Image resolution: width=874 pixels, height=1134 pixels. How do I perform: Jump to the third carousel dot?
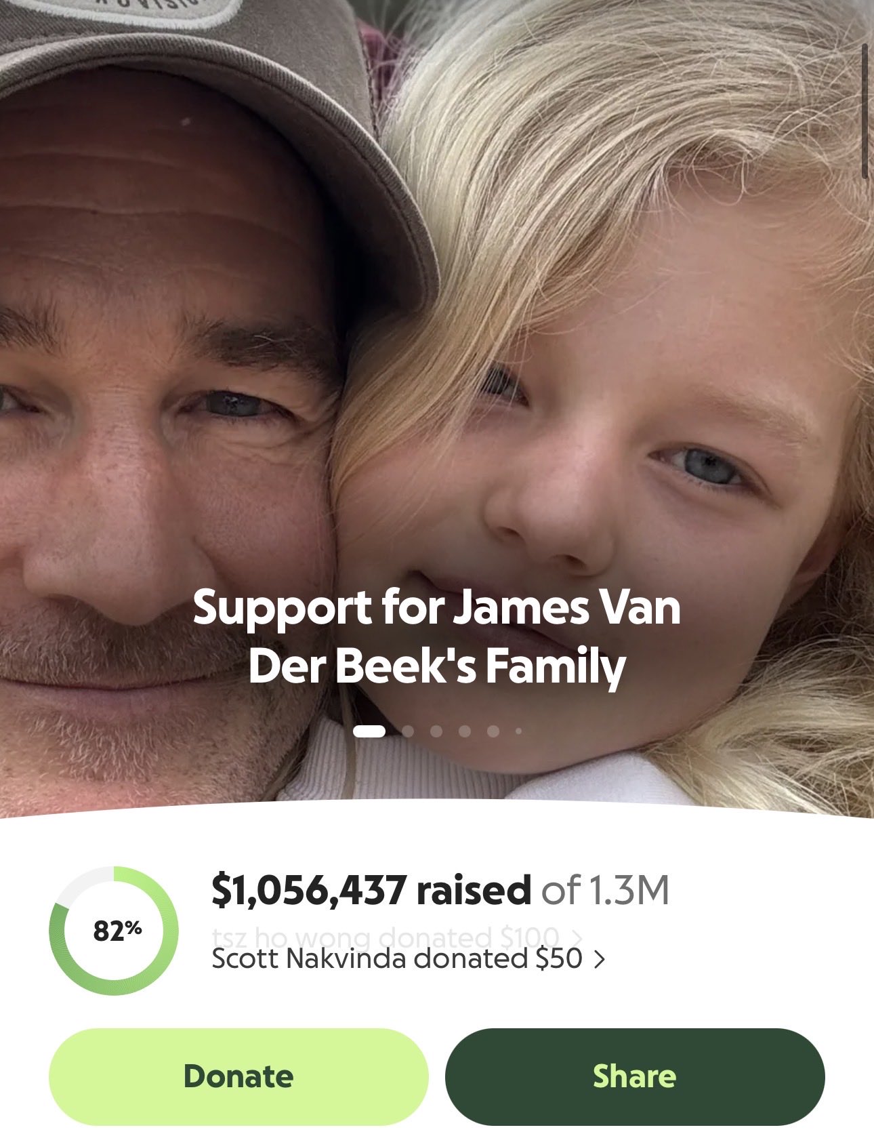[436, 731]
